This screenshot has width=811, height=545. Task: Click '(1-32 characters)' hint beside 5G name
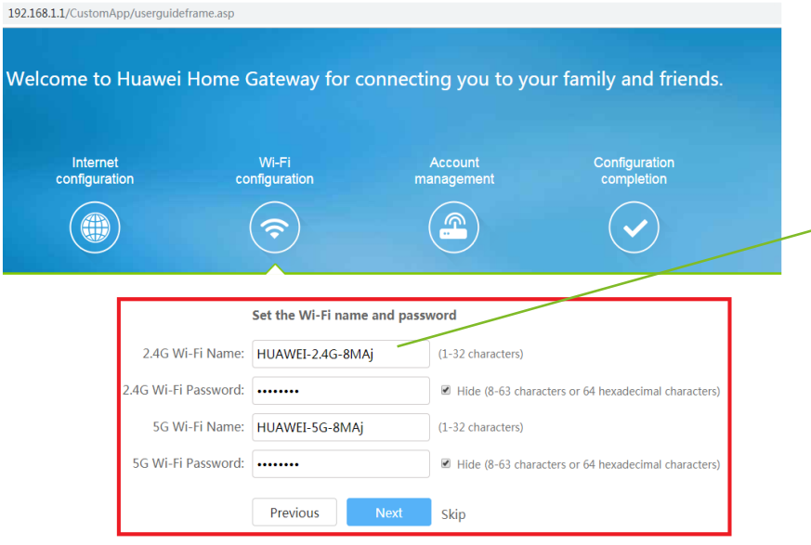[481, 428]
